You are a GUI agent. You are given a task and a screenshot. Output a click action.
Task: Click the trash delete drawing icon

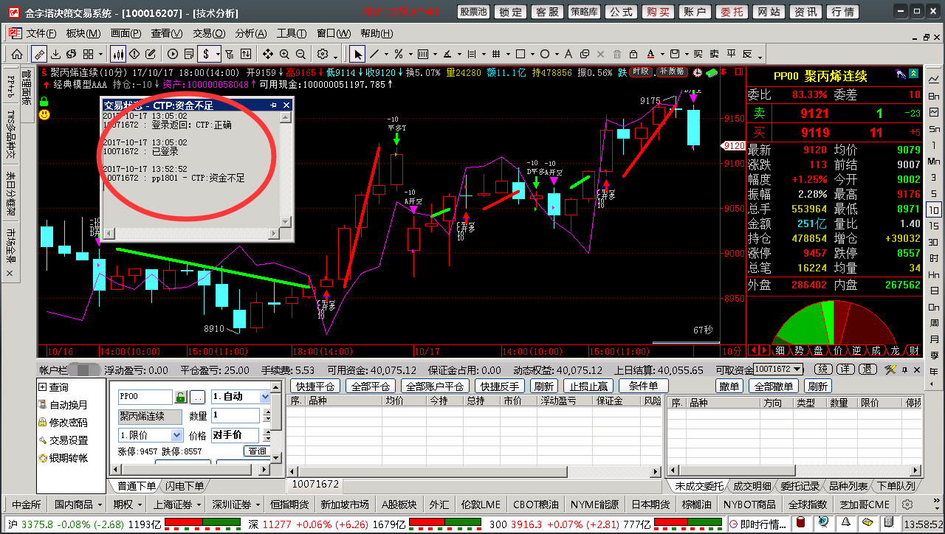click(618, 54)
